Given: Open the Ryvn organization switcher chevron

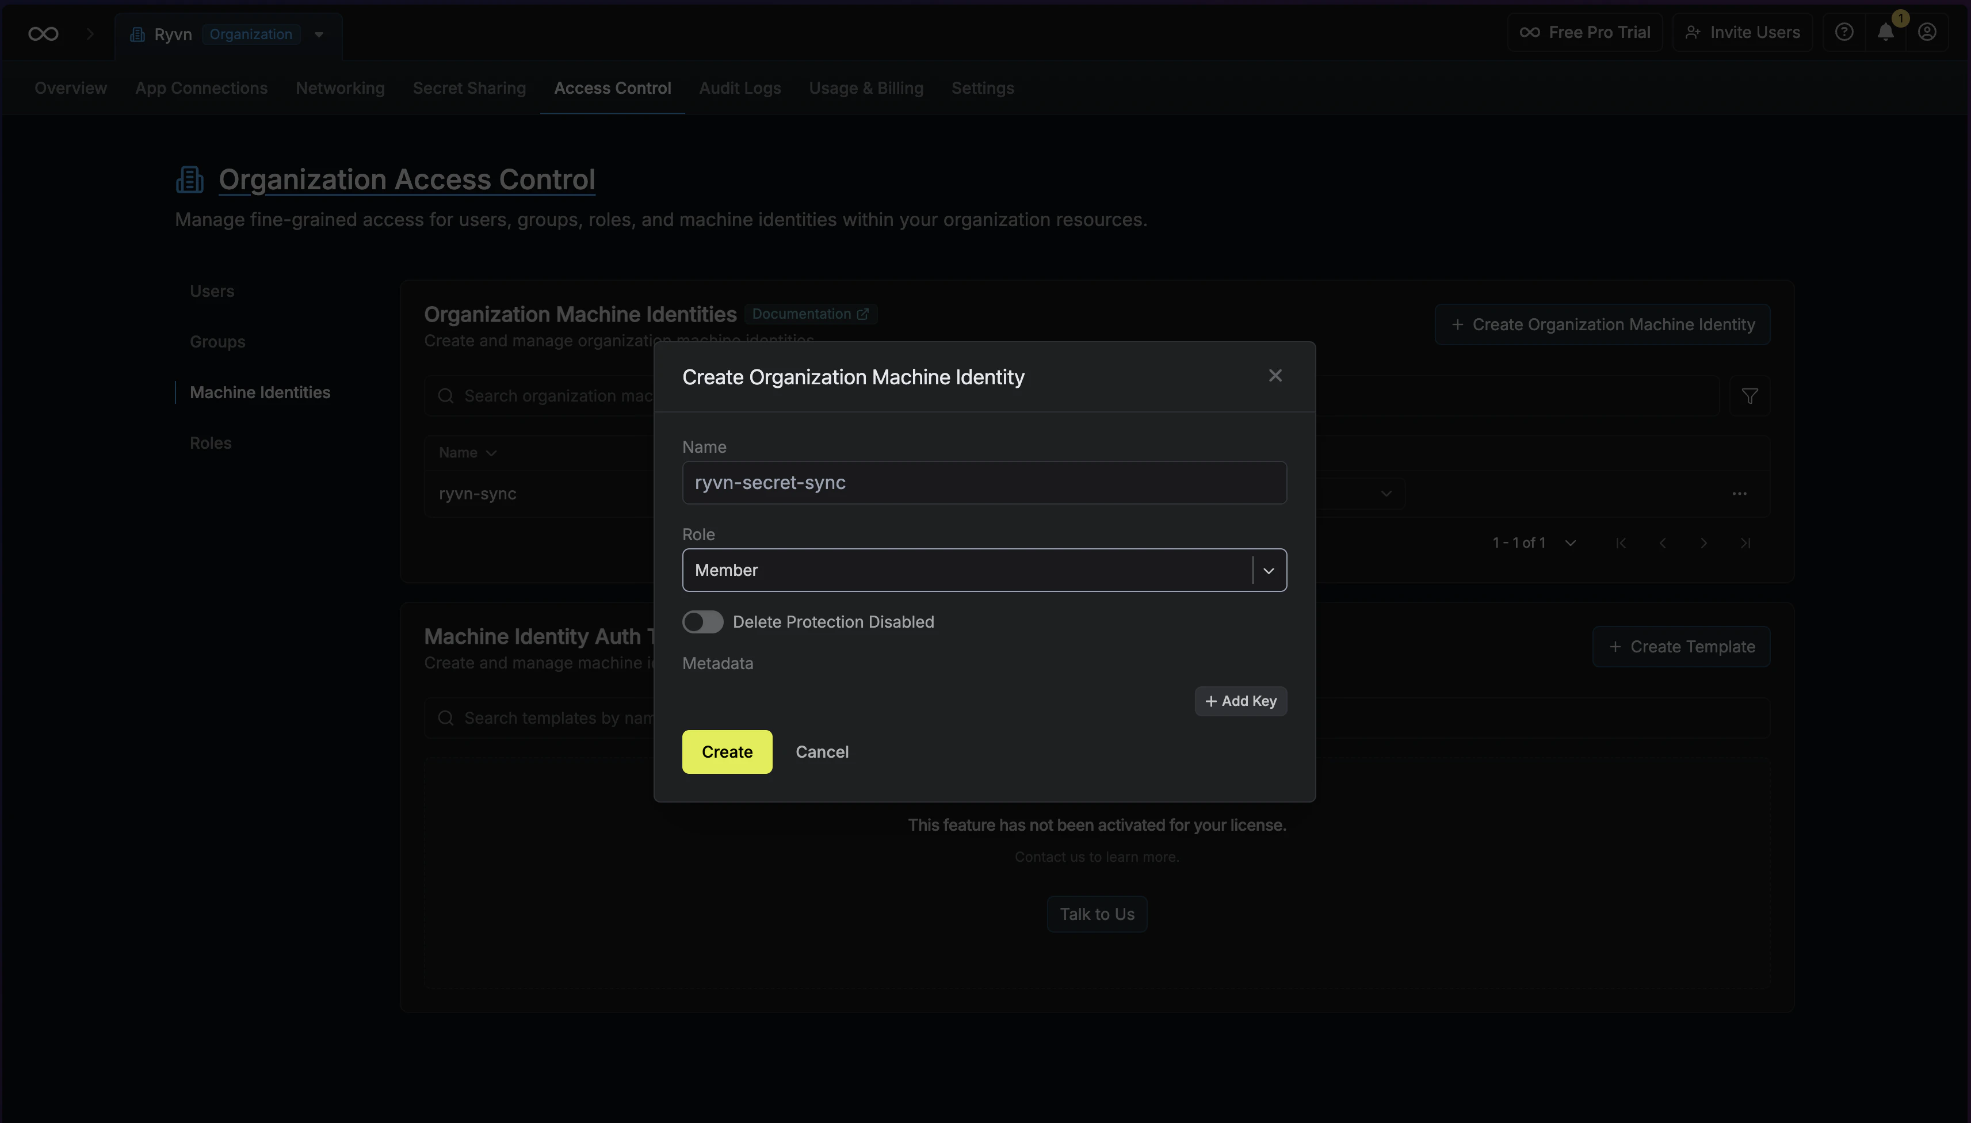Looking at the screenshot, I should click(319, 35).
